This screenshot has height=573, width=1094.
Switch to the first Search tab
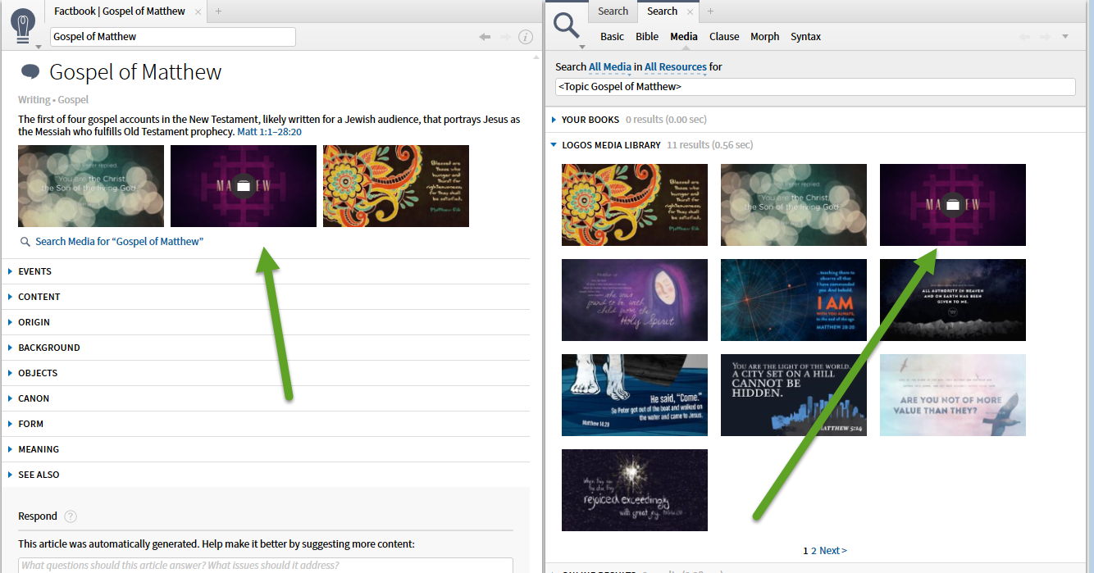[x=613, y=11]
